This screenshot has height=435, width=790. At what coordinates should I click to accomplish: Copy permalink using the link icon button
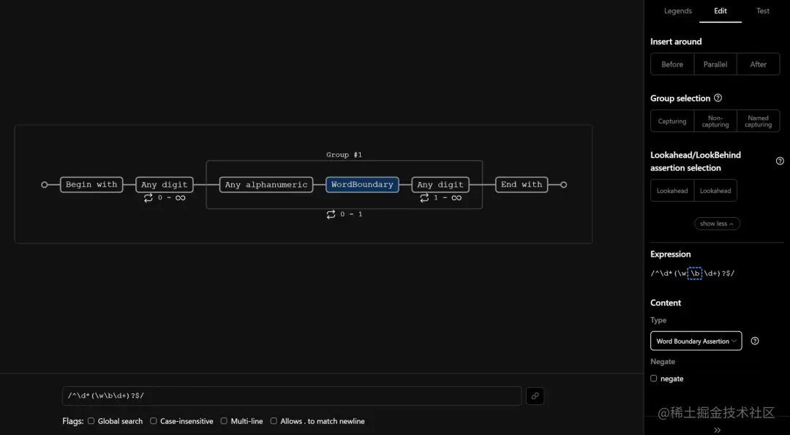(x=535, y=396)
